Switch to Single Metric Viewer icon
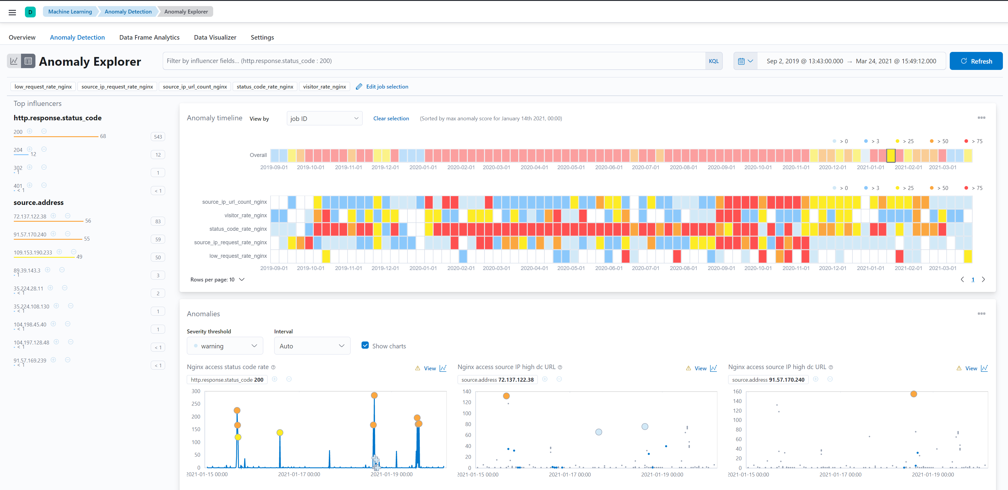1008x490 pixels. pos(14,61)
